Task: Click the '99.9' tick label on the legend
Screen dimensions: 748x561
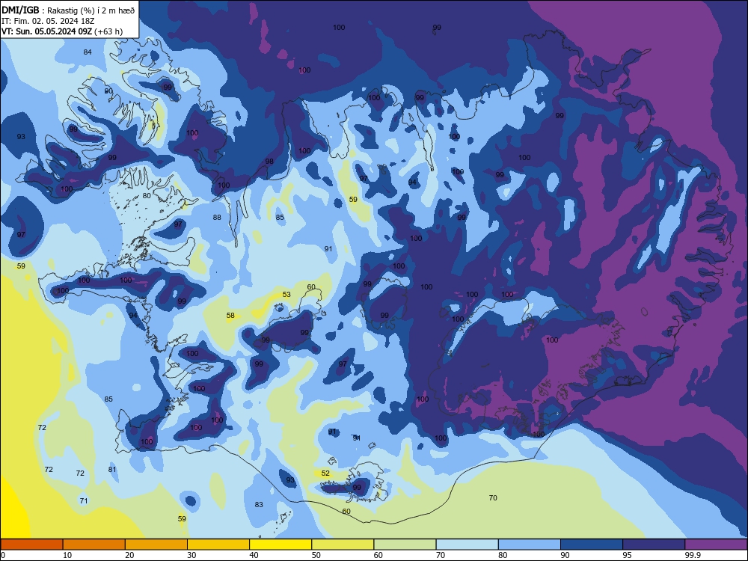Action: pos(693,555)
